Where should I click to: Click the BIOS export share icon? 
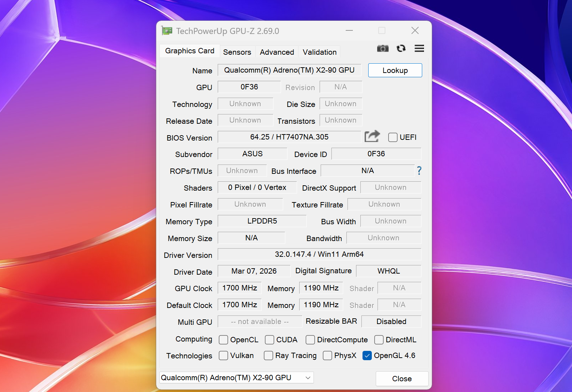tap(372, 136)
